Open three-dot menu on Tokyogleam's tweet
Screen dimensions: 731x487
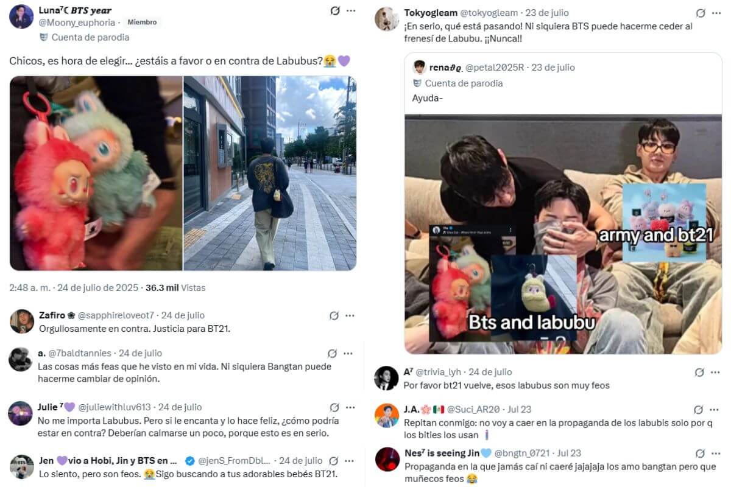point(717,13)
